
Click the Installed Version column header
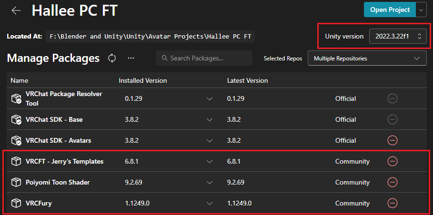click(x=142, y=80)
